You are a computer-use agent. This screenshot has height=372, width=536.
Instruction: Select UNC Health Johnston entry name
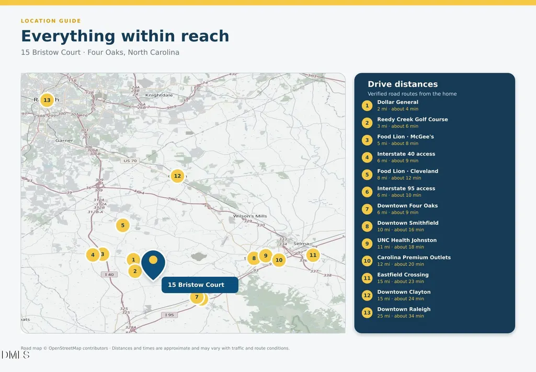(407, 240)
